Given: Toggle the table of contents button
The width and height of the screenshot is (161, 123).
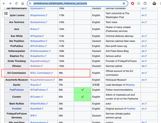Looking at the screenshot, I should click(6, 13).
